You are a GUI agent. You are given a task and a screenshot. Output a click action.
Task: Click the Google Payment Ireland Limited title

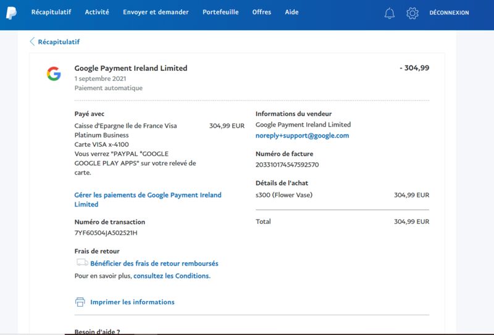click(x=131, y=68)
